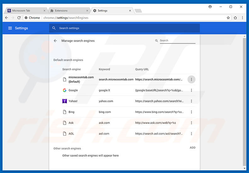
Task: Click the browser forward arrow
Action: point(13,18)
